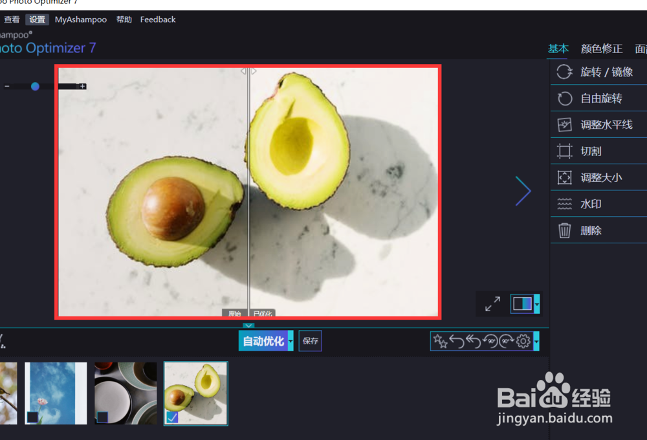
Task: Open settings via the toolbar gear icon
Action: [523, 342]
